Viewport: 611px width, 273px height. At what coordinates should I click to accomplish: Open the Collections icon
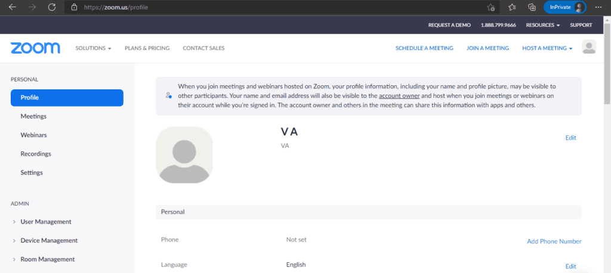pyautogui.click(x=532, y=7)
